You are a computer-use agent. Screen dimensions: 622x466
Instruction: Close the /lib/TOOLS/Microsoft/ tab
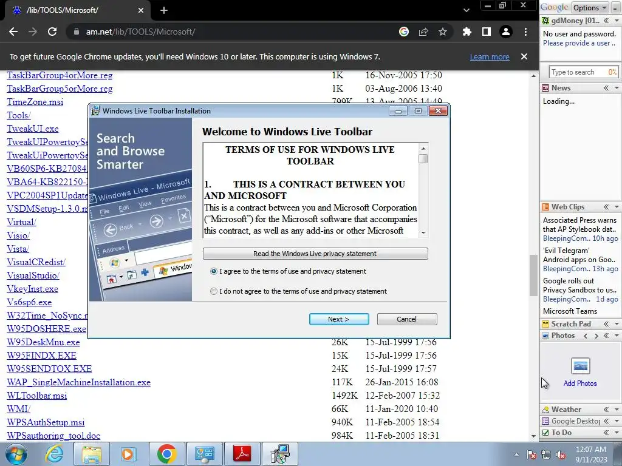pos(141,10)
